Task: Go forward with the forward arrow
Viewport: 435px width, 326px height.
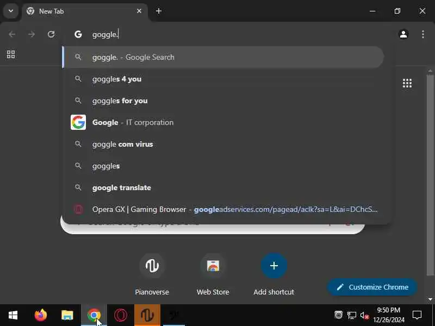Action: [x=32, y=34]
